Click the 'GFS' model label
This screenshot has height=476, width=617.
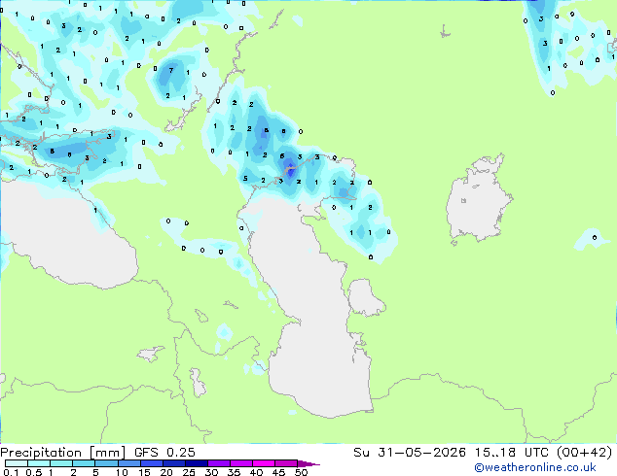pos(146,453)
